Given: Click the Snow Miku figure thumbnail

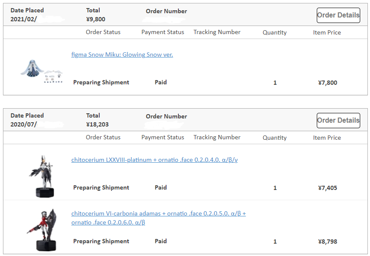Looking at the screenshot, I should [x=41, y=70].
